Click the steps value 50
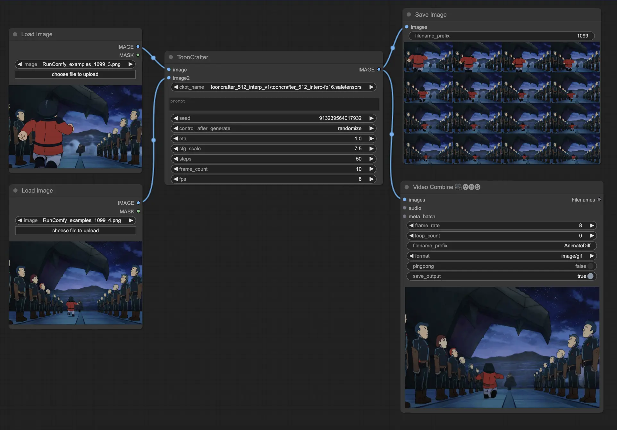 [359, 159]
